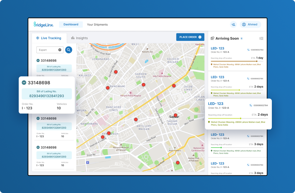Collapse the Arriving Soon panel
Screen dimensions: 295x193
(x=261, y=38)
